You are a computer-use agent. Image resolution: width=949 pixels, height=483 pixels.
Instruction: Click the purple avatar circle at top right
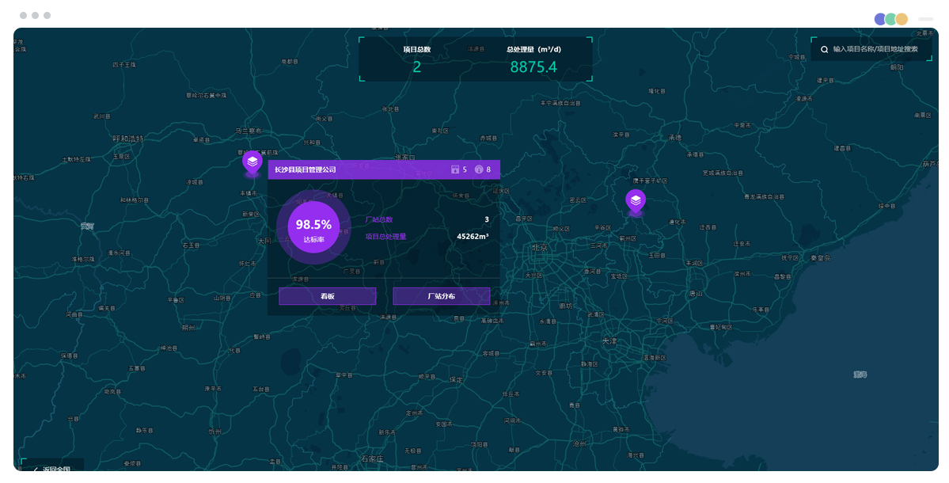(880, 19)
